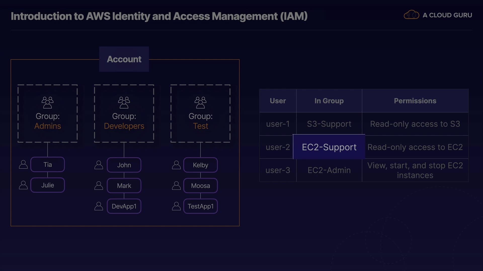Click the Test group people icon
483x271 pixels.
click(x=200, y=102)
